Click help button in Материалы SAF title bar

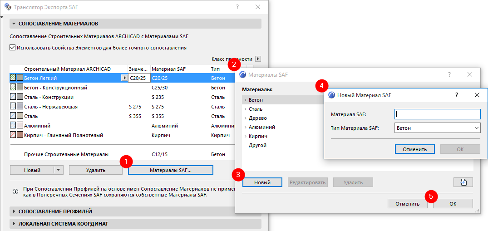449,74
